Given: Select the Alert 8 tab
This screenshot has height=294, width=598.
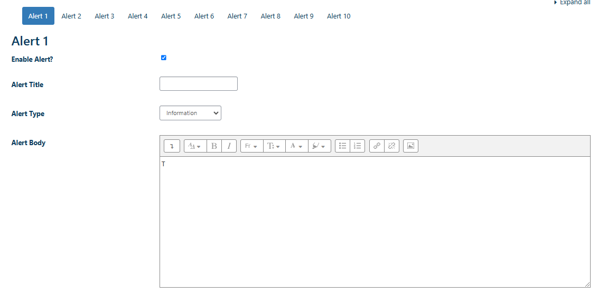Looking at the screenshot, I should [x=270, y=16].
